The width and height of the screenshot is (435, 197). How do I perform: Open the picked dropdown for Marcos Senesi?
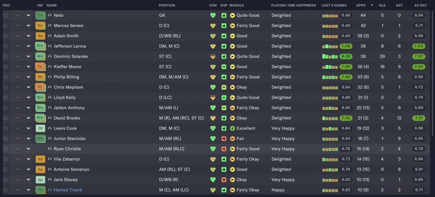(28, 26)
